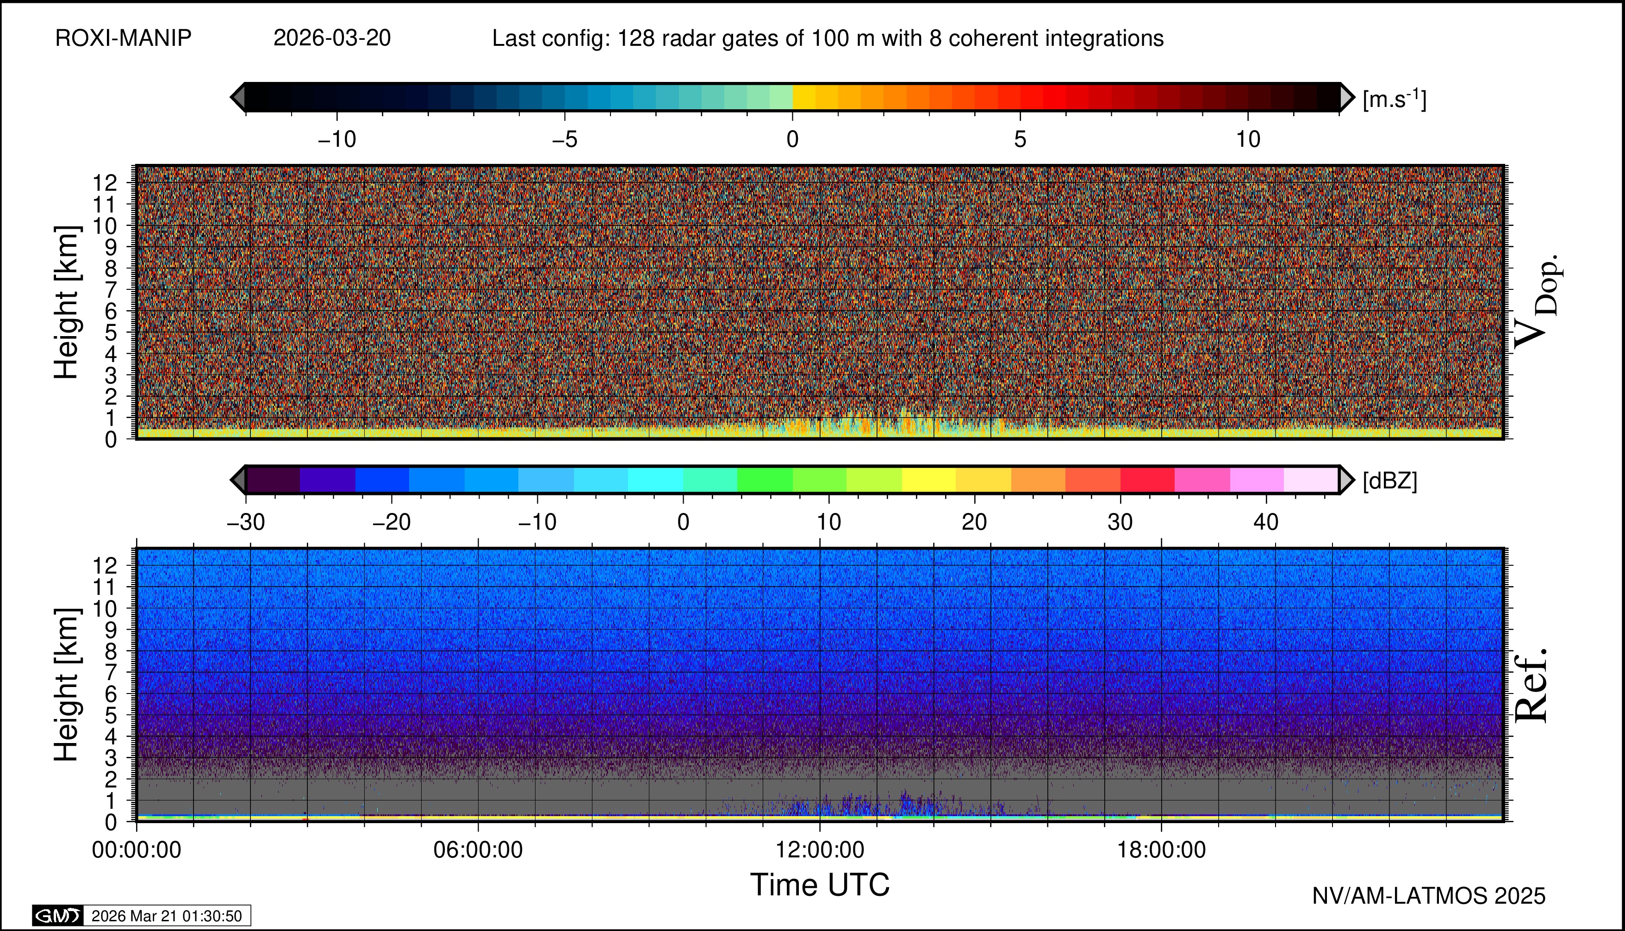Click left arrow of velocity colorbar
Image resolution: width=1625 pixels, height=931 pixels.
[238, 97]
